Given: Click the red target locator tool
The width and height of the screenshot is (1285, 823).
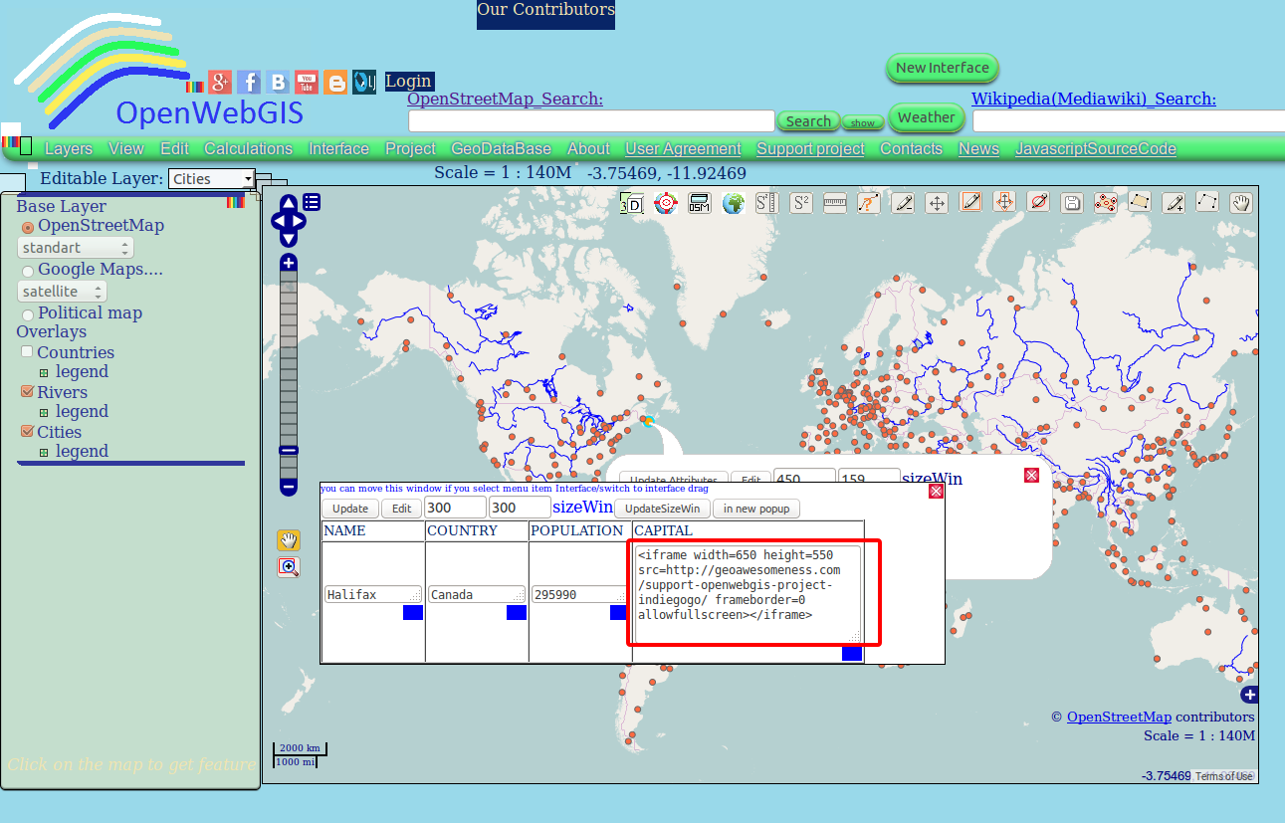Looking at the screenshot, I should tap(666, 203).
